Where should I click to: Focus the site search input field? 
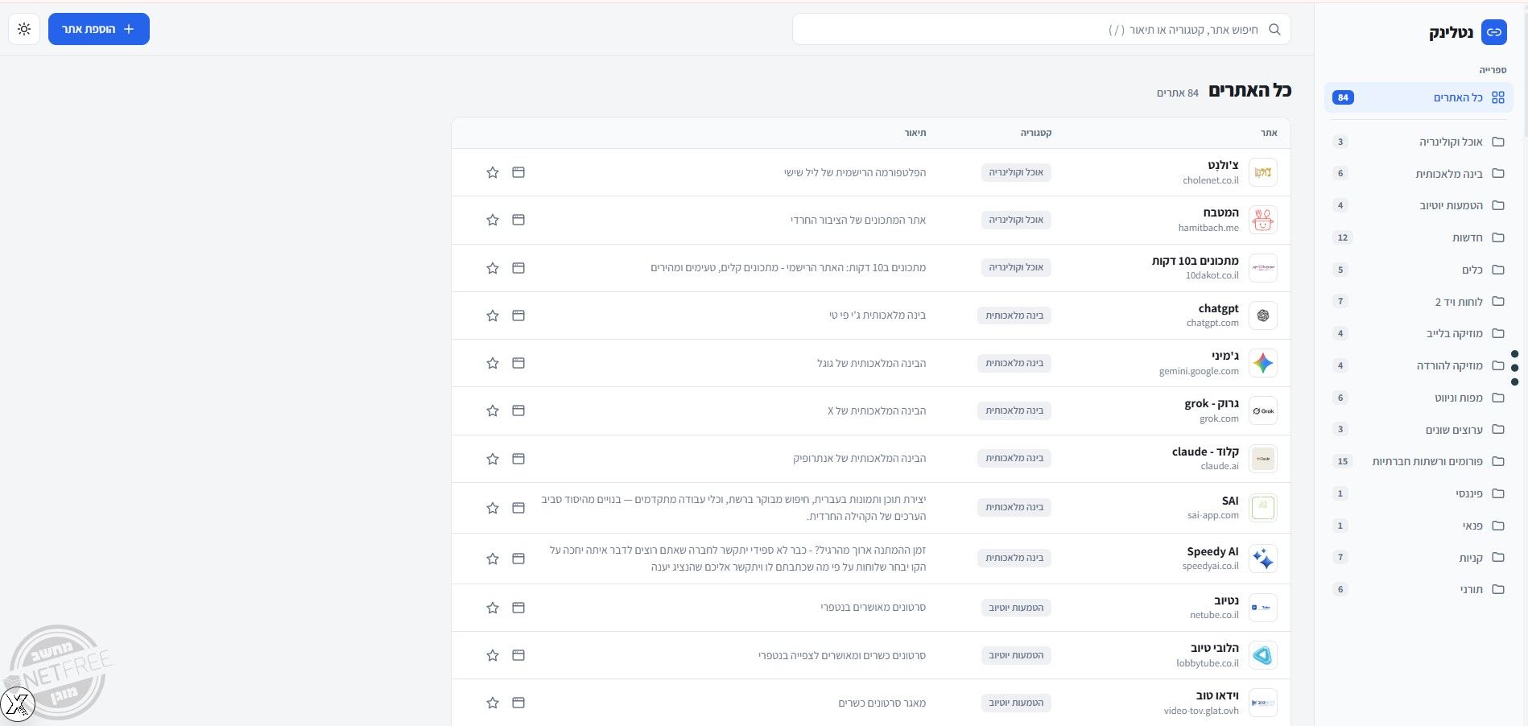pyautogui.click(x=1041, y=29)
